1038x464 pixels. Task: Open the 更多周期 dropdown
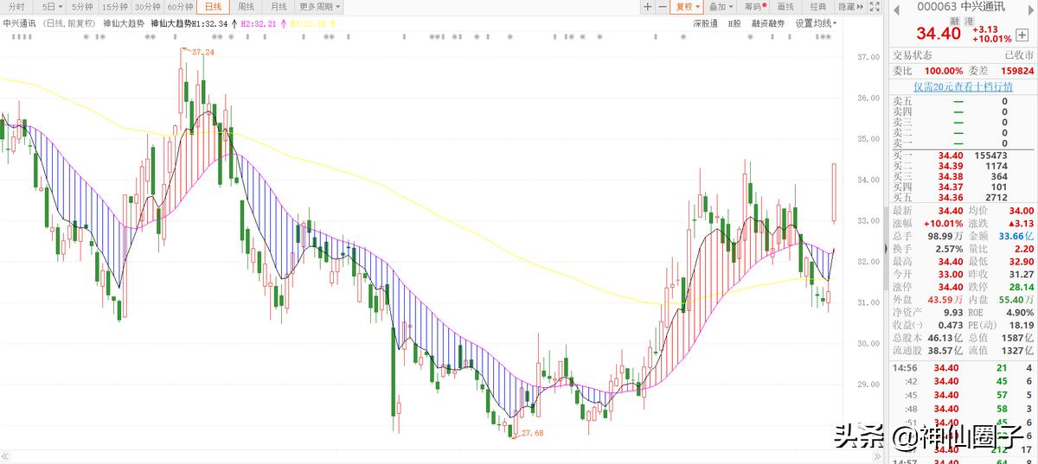click(318, 7)
